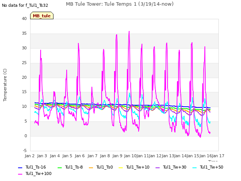241x181 pixels.
Task: Click x-axis date label Jan 7
Action: [x=92, y=156]
